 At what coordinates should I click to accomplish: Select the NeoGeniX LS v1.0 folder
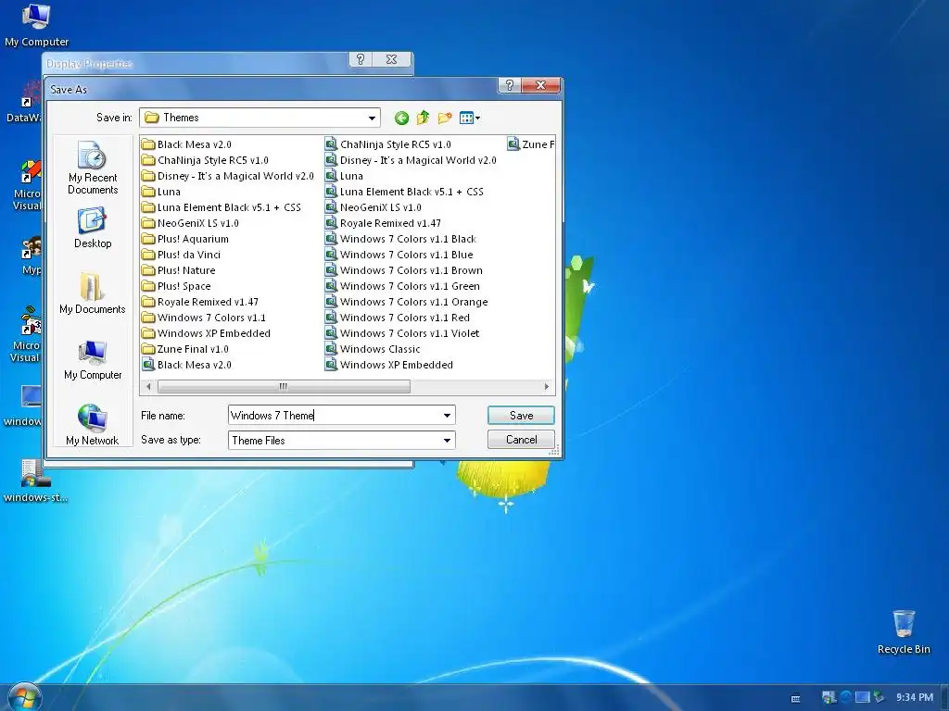[190, 223]
